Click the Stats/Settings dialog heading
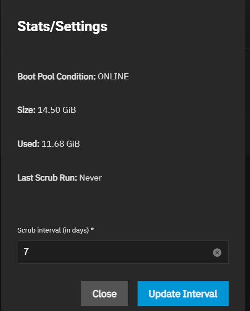The image size is (250, 311). click(x=62, y=26)
